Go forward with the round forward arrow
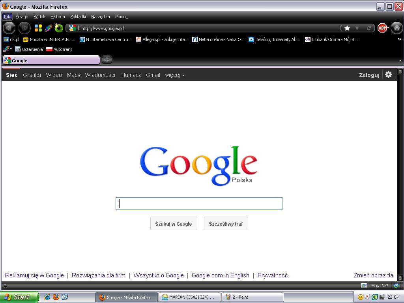Screen dimensions: 404x303 click(24, 28)
